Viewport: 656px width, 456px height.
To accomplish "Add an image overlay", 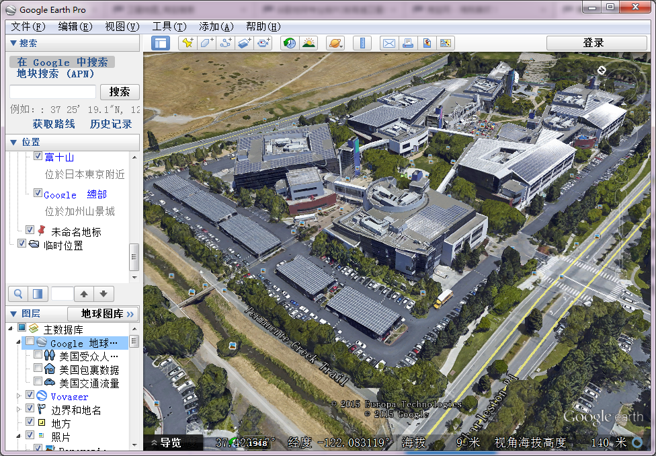I will coord(245,43).
